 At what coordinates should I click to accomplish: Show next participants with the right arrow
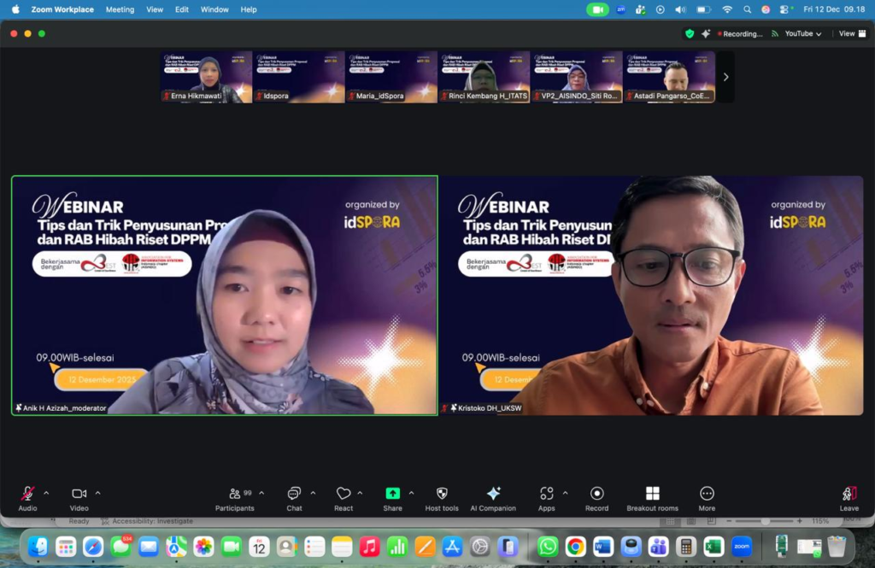[x=725, y=77]
